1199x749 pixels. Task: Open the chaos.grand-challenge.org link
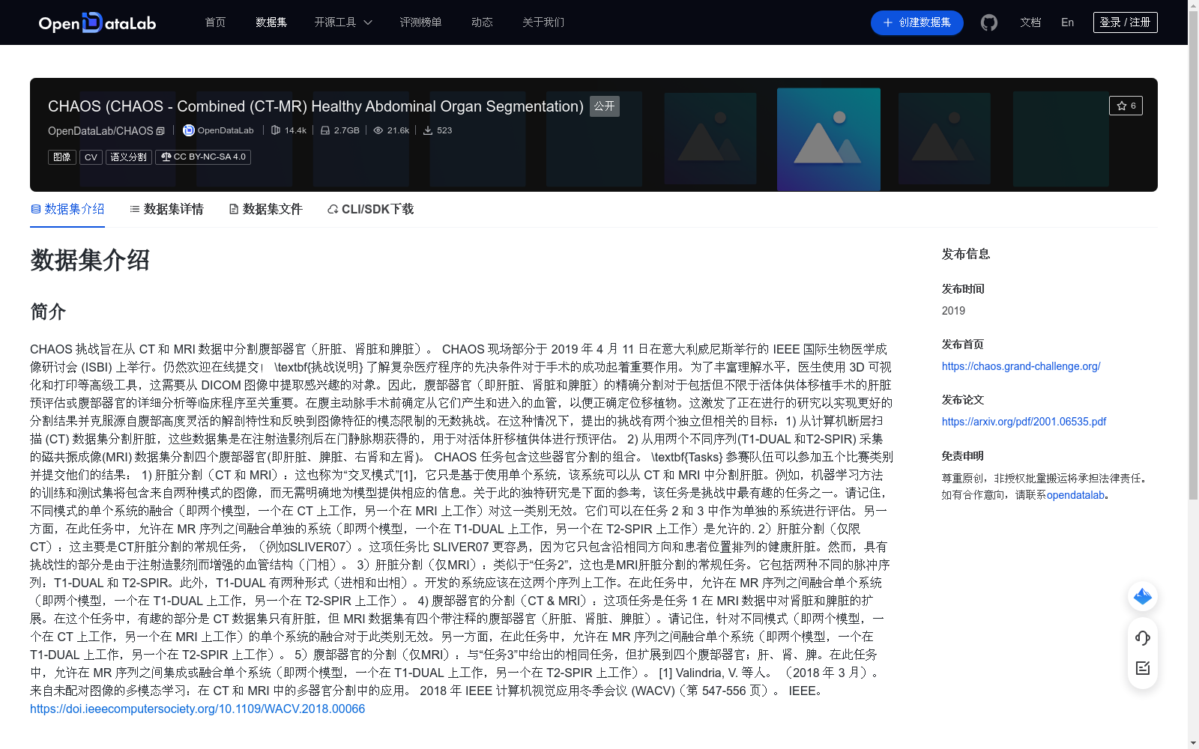click(1020, 366)
